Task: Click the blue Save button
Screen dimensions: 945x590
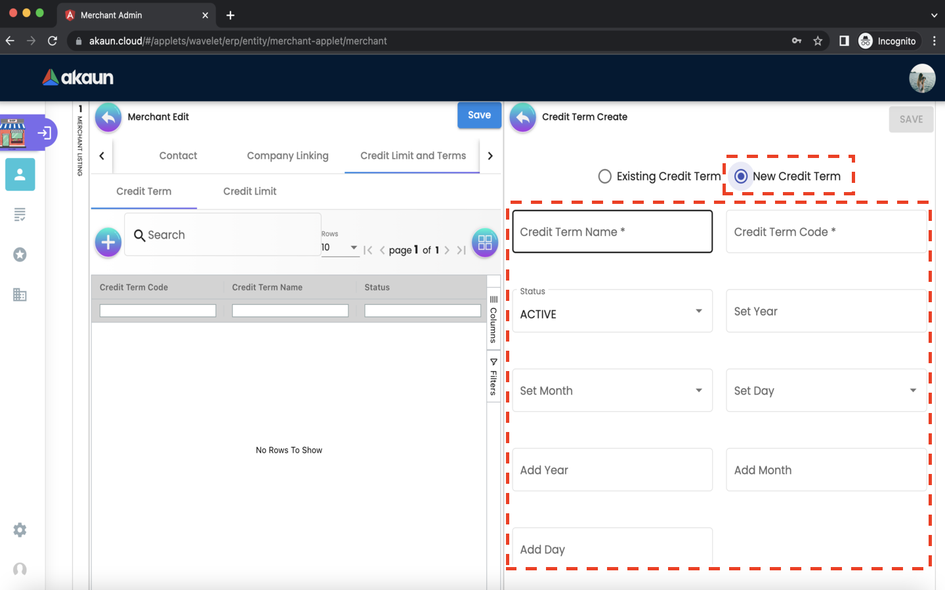Action: [x=479, y=115]
